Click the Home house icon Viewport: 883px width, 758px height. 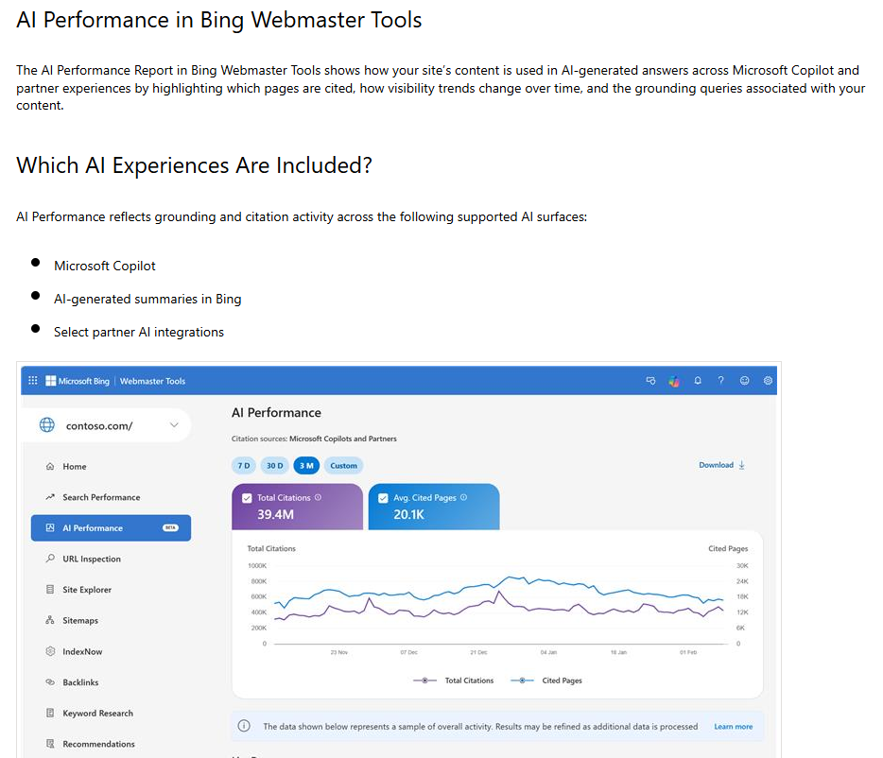pos(50,466)
